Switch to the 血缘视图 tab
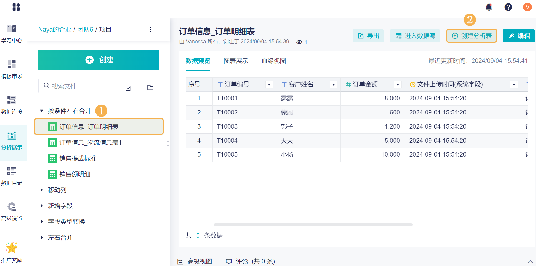The height and width of the screenshot is (266, 536). pos(274,61)
